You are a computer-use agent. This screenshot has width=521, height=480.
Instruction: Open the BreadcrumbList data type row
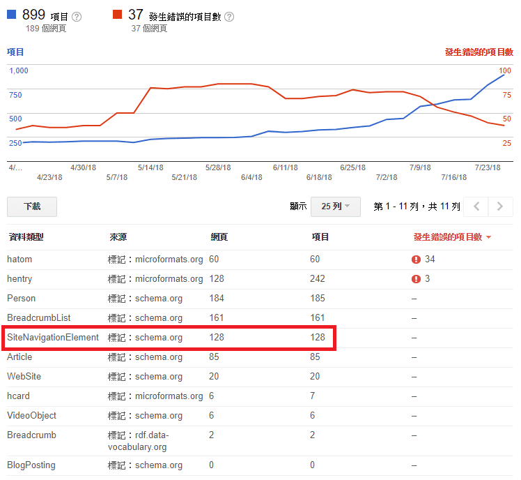38,318
